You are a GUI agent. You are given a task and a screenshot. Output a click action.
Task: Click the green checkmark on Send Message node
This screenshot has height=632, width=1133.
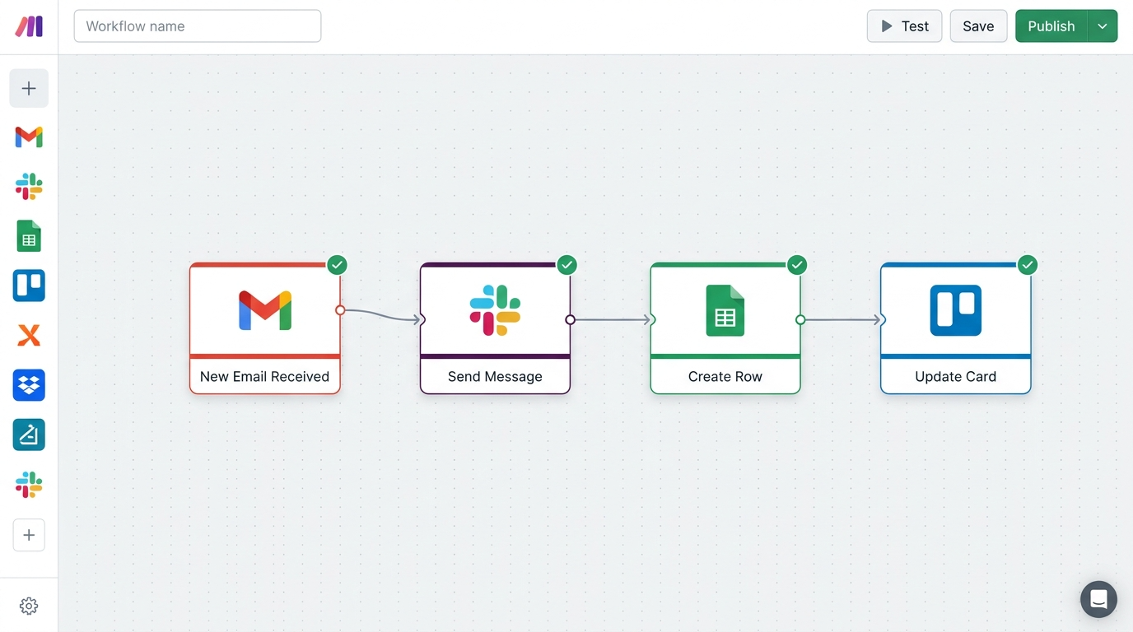coord(566,265)
